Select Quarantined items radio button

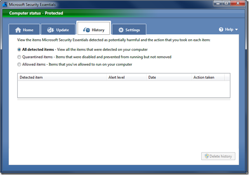pyautogui.click(x=19, y=57)
